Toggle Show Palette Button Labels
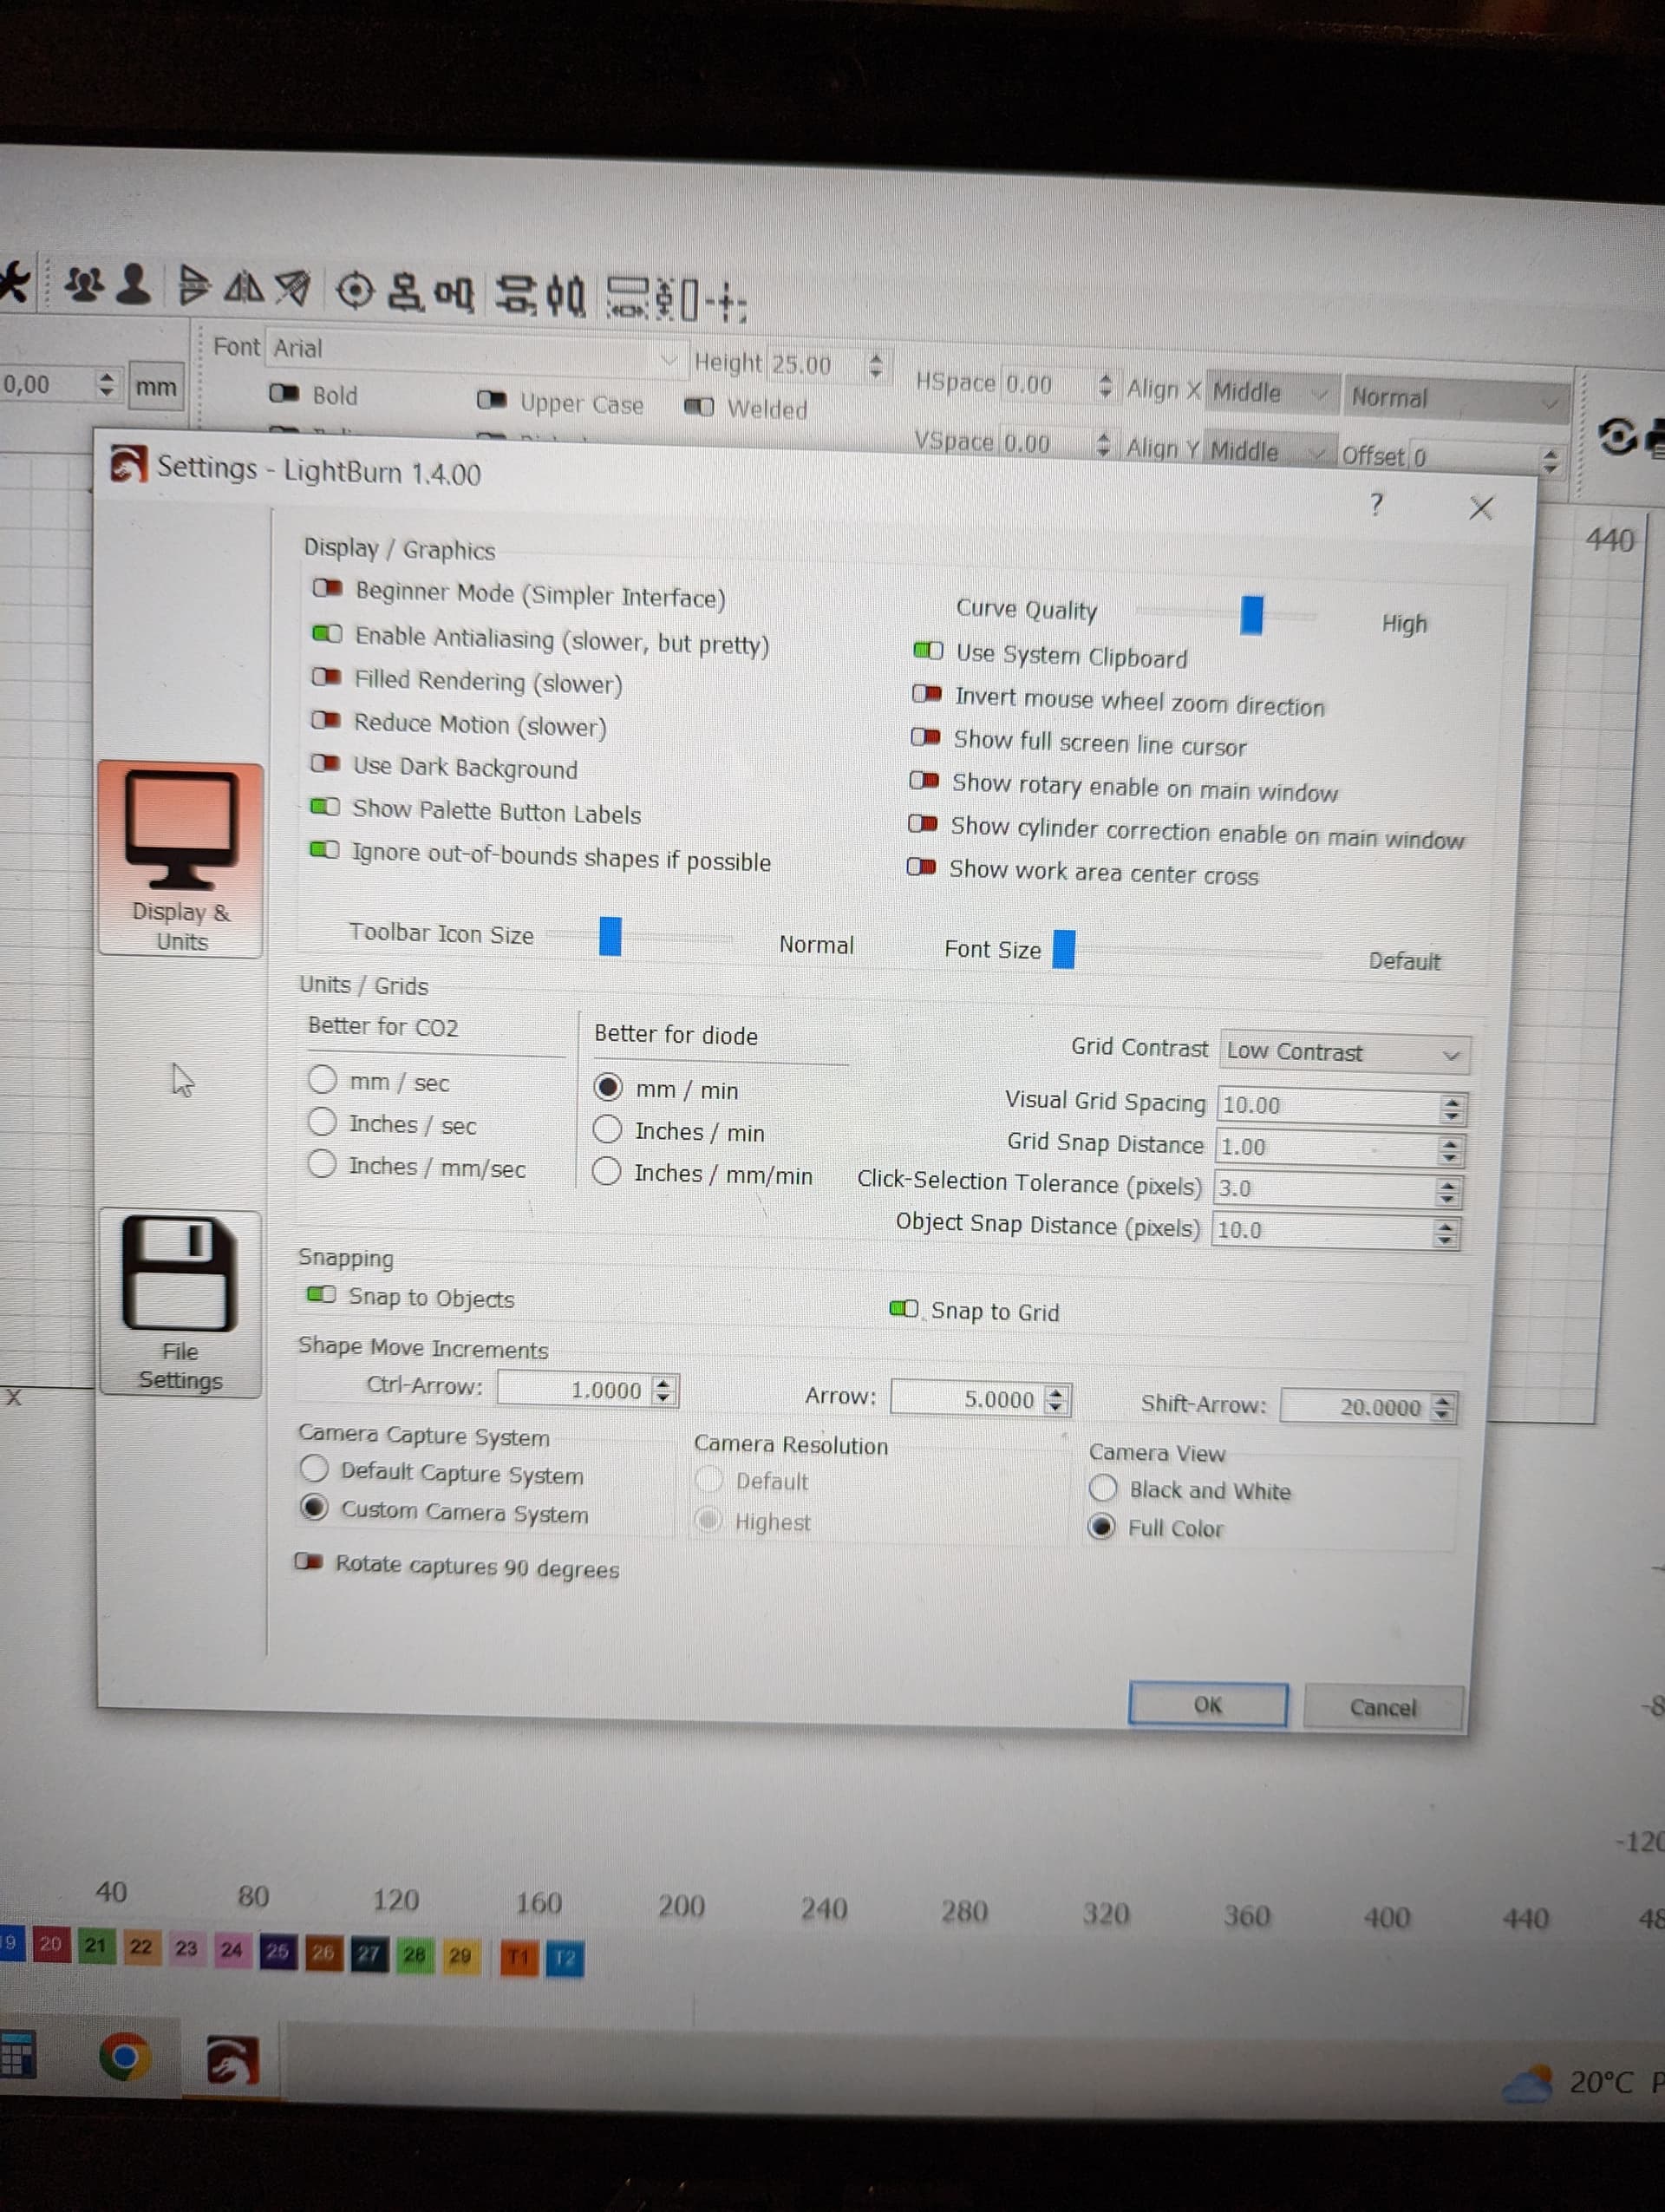The height and width of the screenshot is (2212, 1665). pyautogui.click(x=325, y=806)
